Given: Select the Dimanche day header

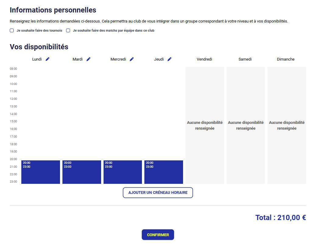Looking at the screenshot, I should coord(286,59).
